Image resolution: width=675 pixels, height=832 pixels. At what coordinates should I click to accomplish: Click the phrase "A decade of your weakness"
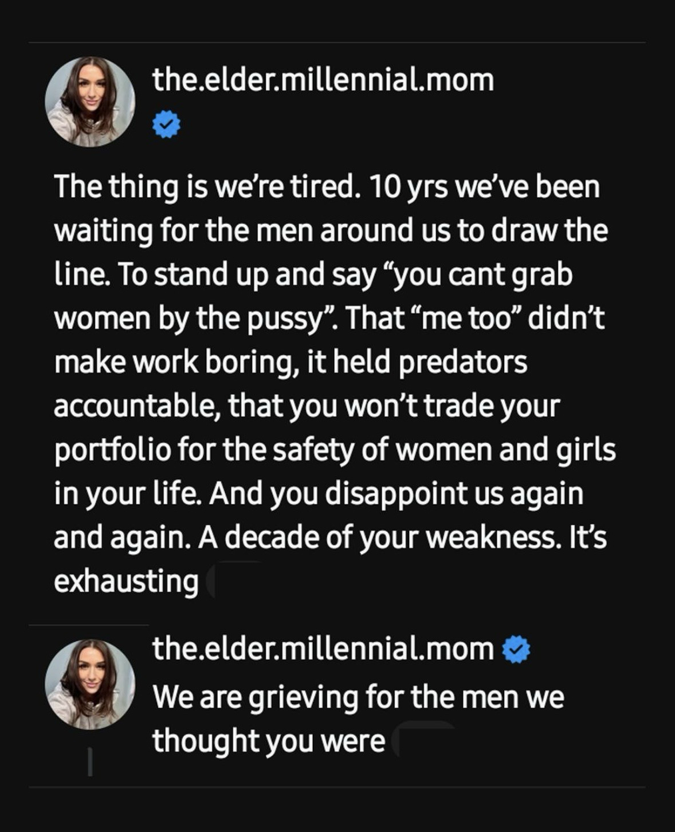pyautogui.click(x=378, y=537)
